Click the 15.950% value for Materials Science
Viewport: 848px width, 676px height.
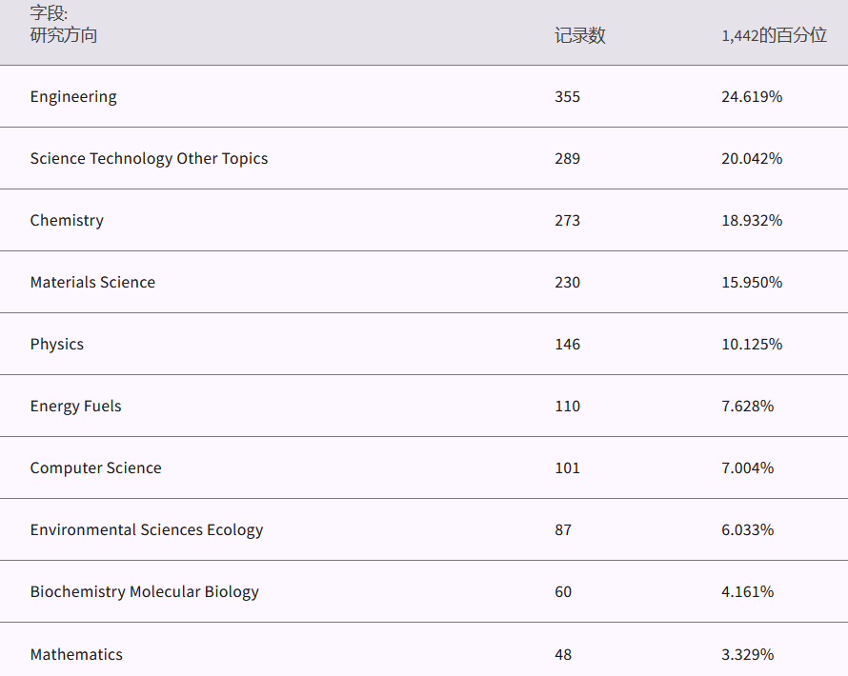click(x=752, y=283)
